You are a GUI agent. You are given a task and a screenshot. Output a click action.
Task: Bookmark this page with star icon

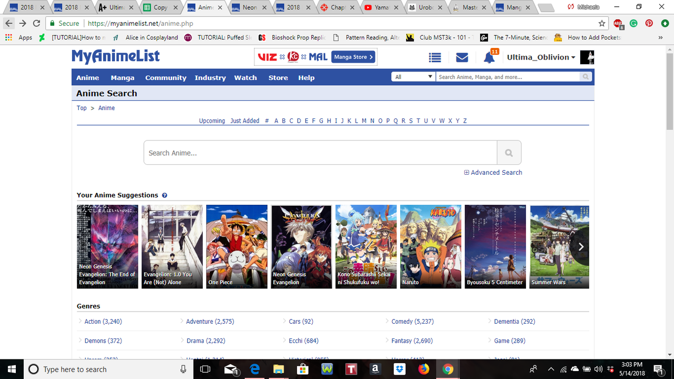[602, 23]
